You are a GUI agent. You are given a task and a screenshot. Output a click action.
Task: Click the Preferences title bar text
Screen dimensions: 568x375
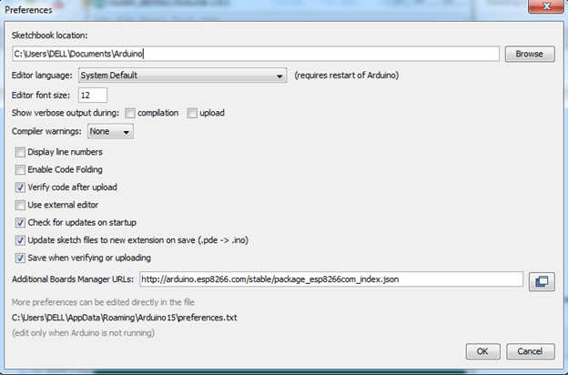click(28, 10)
